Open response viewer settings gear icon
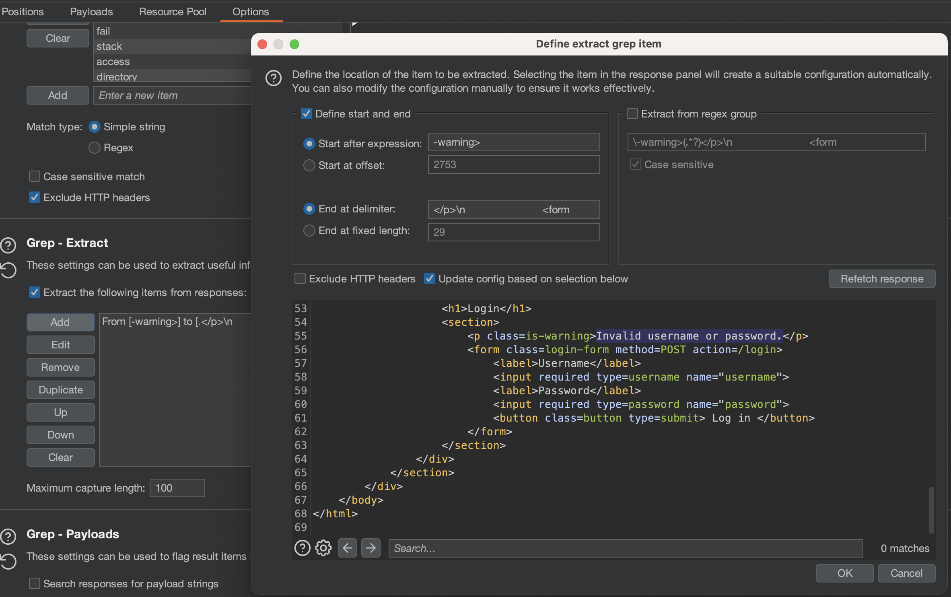This screenshot has width=951, height=597. coord(323,548)
